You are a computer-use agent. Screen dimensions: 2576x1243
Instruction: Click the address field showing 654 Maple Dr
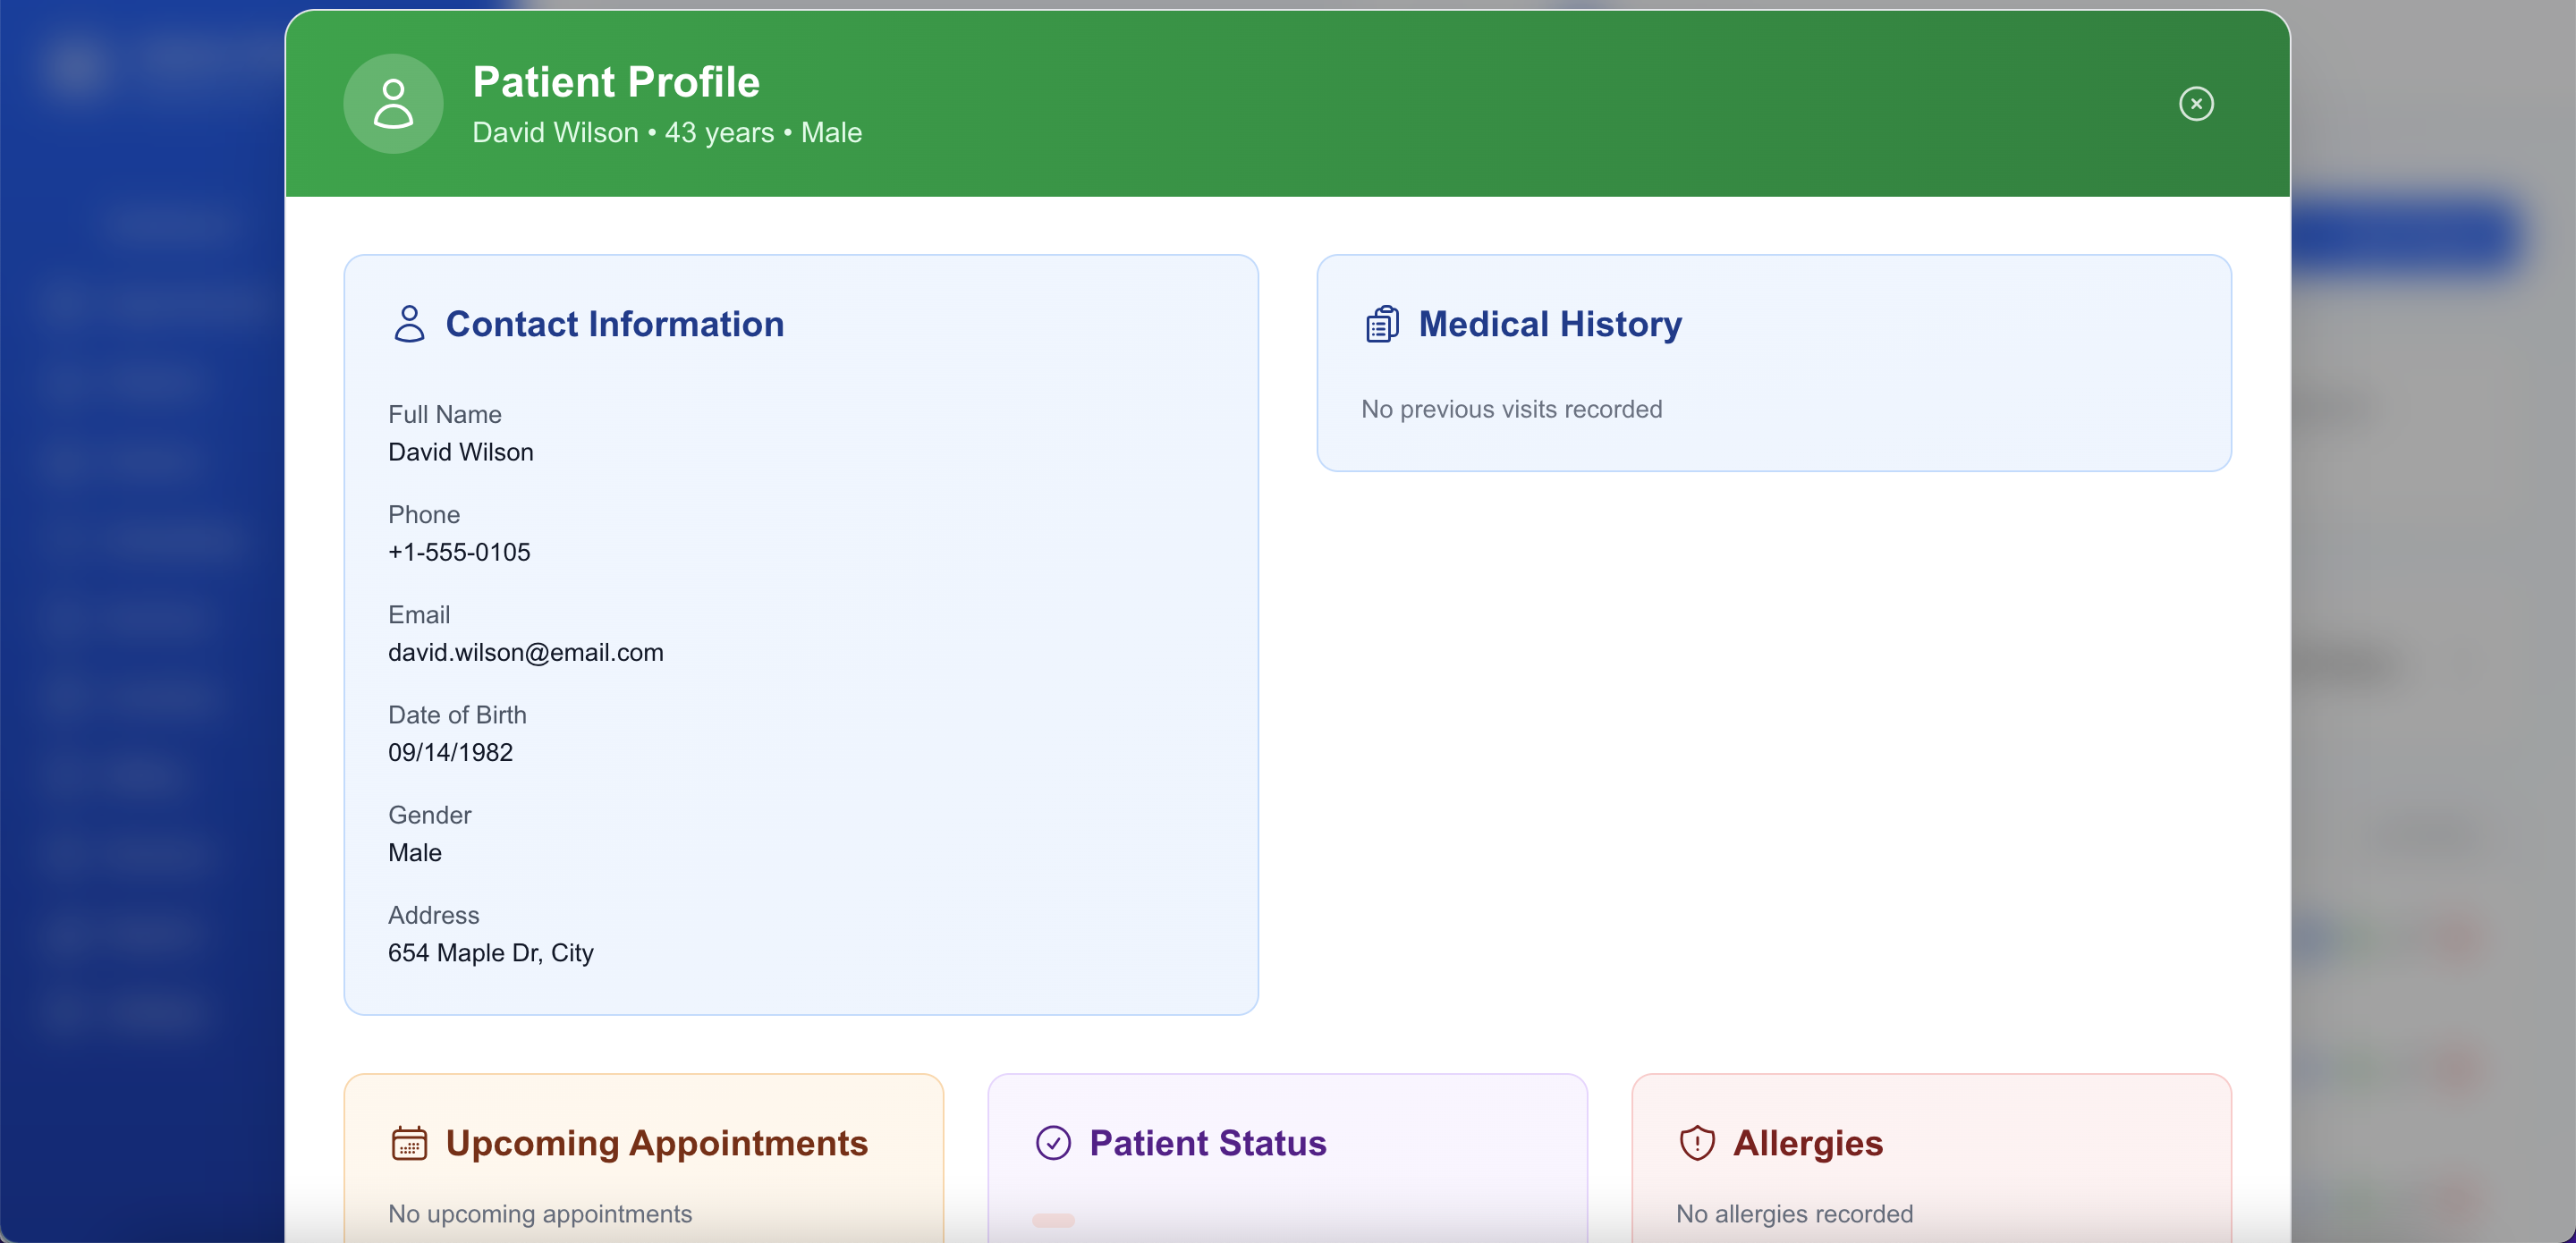pos(490,953)
